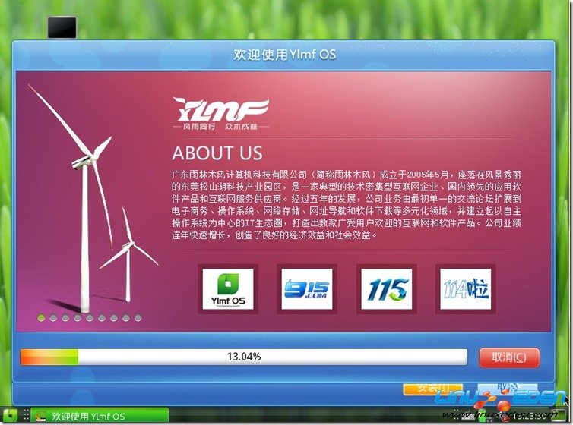Screen dimensions: 573x425
Task: Click the 13.04% installation progress bar
Action: point(244,357)
